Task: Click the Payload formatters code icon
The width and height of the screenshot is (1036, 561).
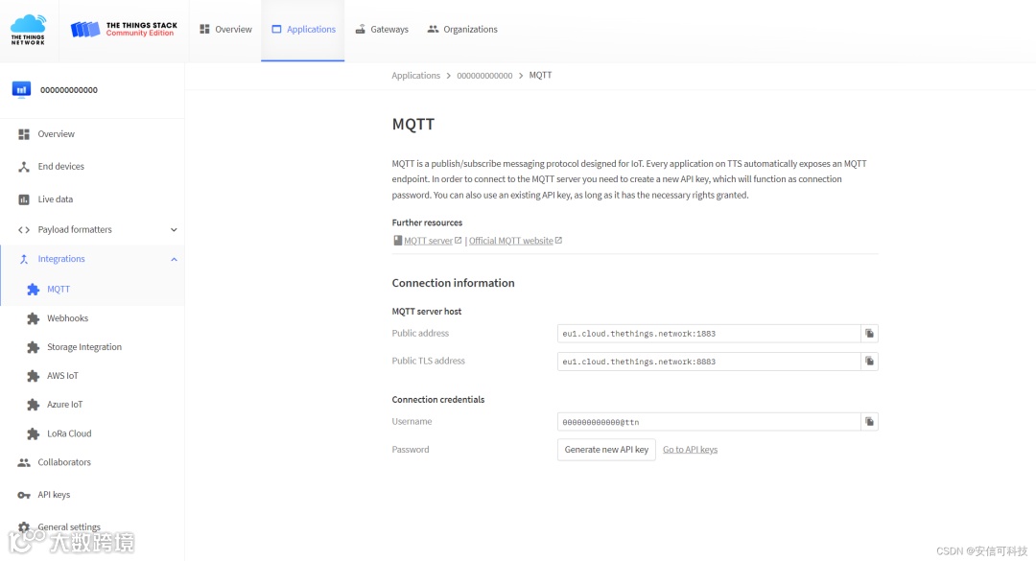Action: click(x=24, y=230)
